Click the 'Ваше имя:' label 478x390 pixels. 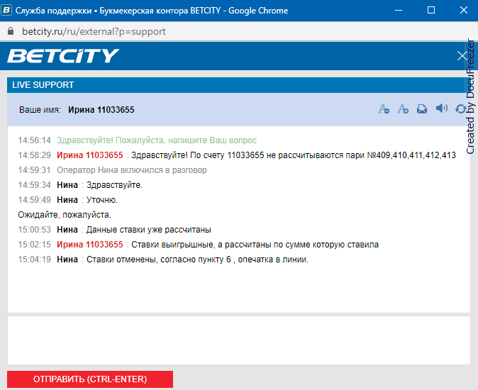tap(40, 110)
